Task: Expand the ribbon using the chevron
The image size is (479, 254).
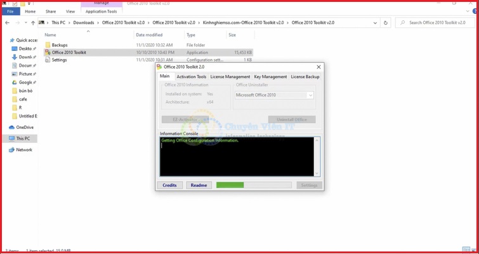Action: pyautogui.click(x=466, y=11)
